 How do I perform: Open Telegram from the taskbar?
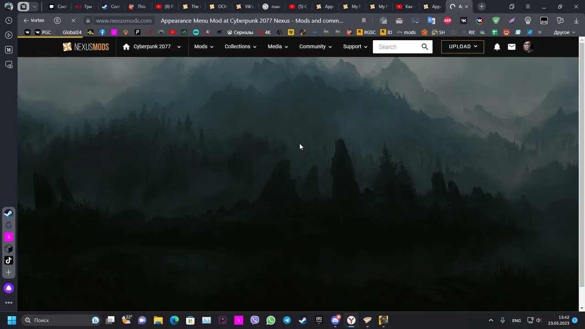tap(287, 320)
